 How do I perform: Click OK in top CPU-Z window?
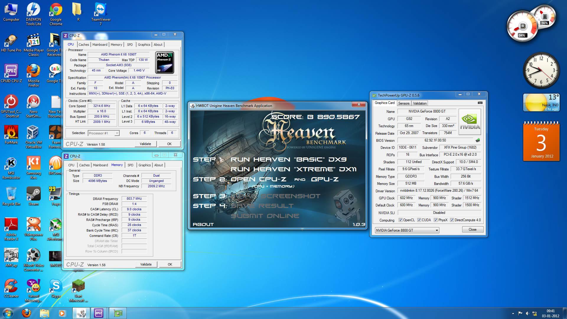[x=169, y=144]
